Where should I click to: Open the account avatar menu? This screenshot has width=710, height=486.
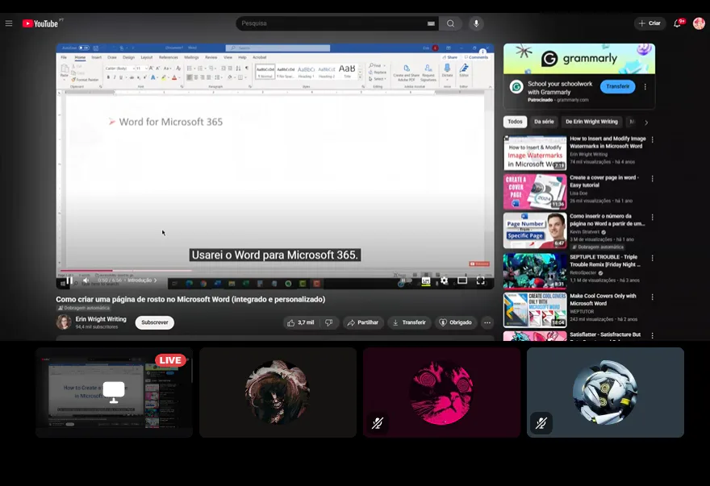(x=700, y=23)
